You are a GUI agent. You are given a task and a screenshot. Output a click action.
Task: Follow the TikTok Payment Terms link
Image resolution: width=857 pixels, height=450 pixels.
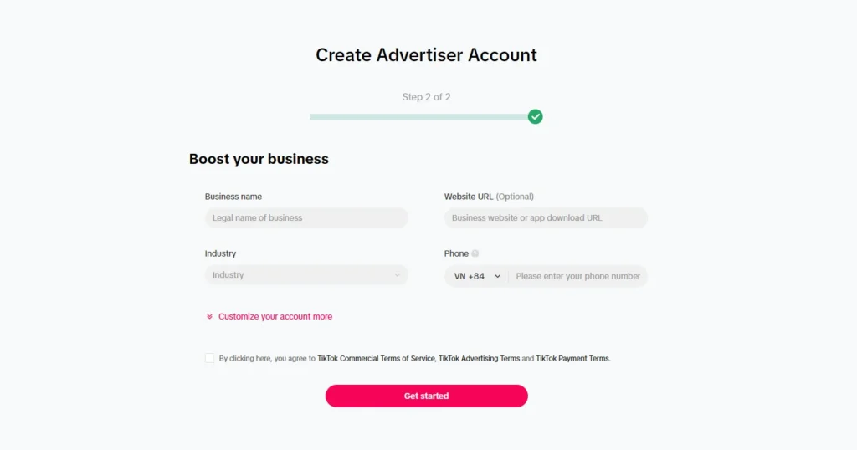point(572,359)
